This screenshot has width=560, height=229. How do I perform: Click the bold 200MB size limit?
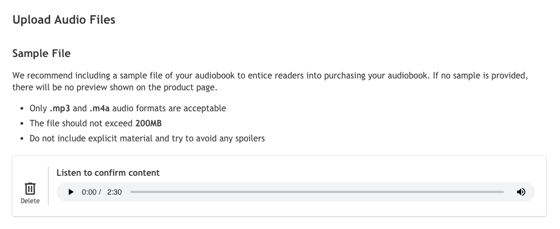[149, 123]
